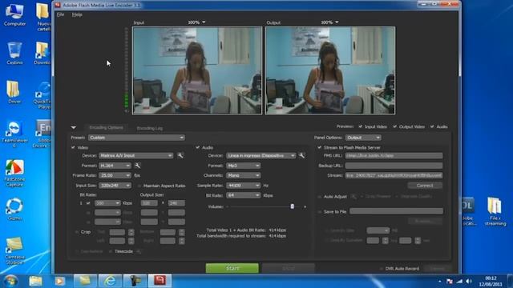Open video Format H.264 dropdown
Image resolution: width=513 pixels, height=288 pixels.
coord(115,166)
